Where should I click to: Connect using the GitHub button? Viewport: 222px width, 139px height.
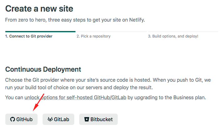pos(21,119)
